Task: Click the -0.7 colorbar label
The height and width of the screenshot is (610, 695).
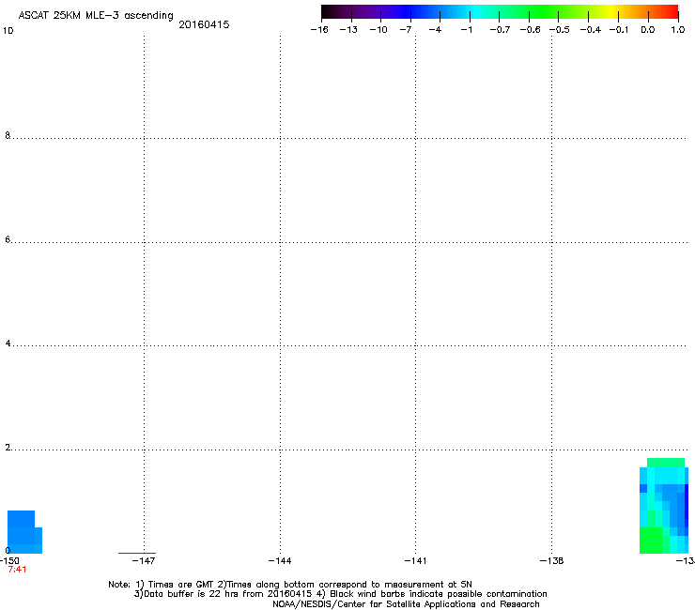Action: coord(500,30)
